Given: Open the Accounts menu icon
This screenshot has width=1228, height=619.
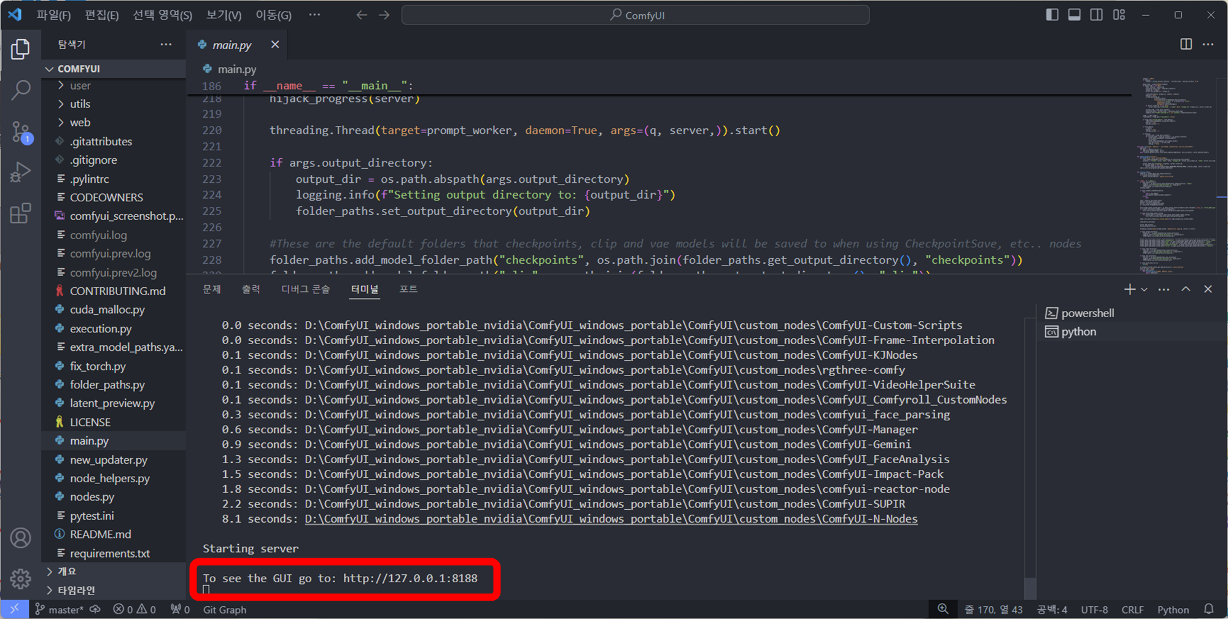Looking at the screenshot, I should tap(20, 538).
